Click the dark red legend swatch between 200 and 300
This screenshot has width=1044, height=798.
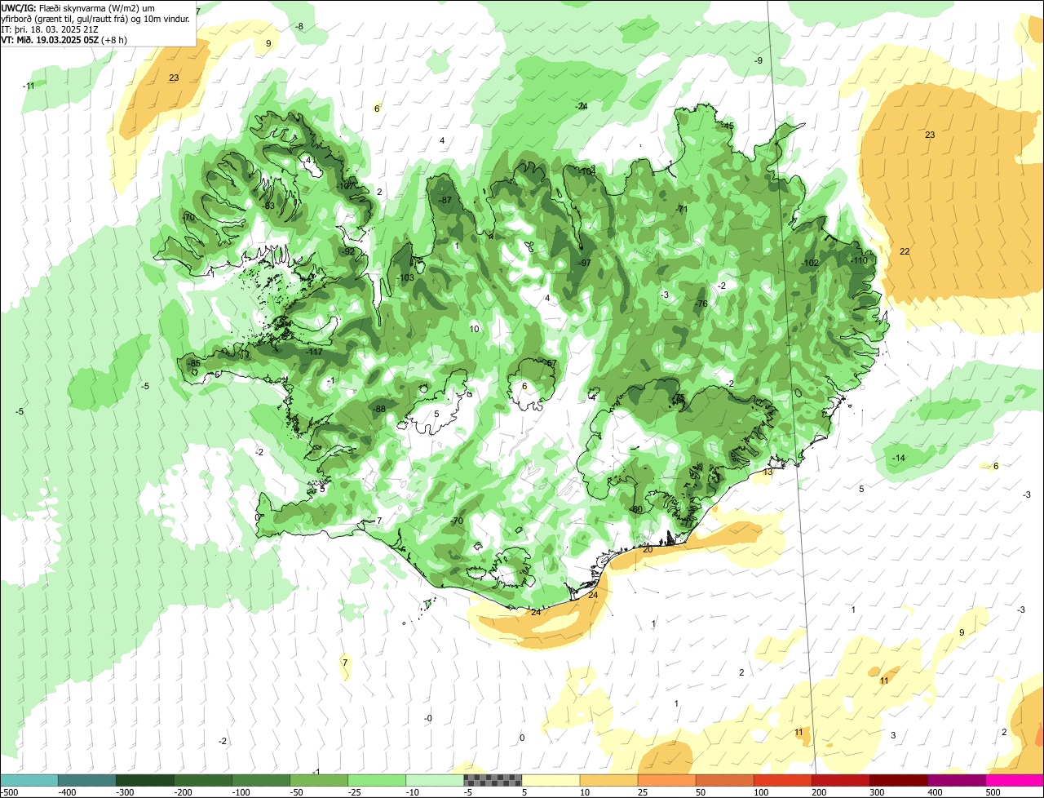click(840, 780)
